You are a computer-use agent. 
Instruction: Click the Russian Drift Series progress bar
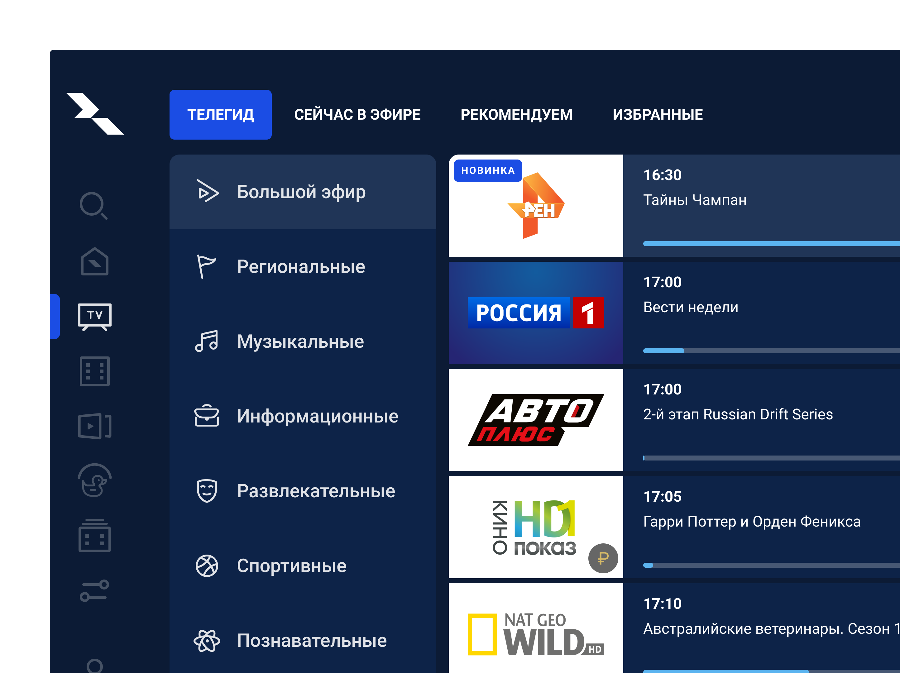(771, 458)
